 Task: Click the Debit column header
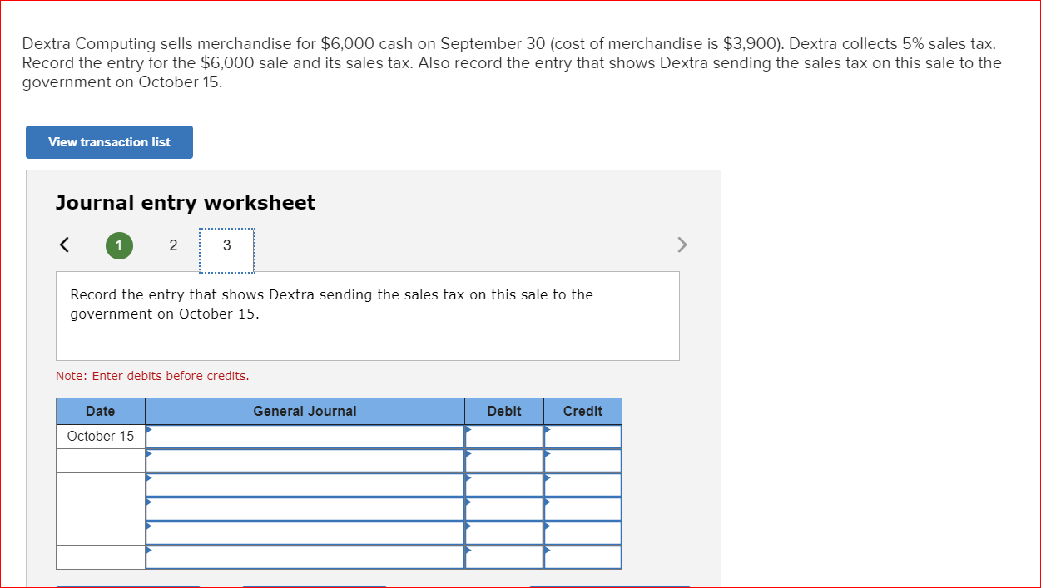pos(503,411)
